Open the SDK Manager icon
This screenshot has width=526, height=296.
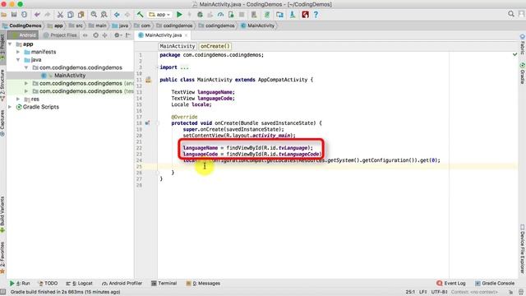tap(293, 15)
